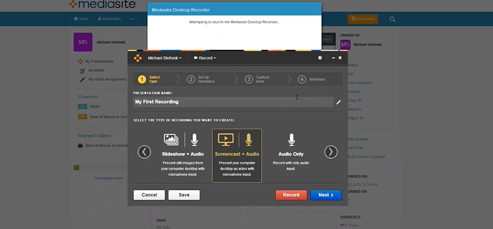Click the Mediasite logo icon in recorder header

pyautogui.click(x=138, y=58)
